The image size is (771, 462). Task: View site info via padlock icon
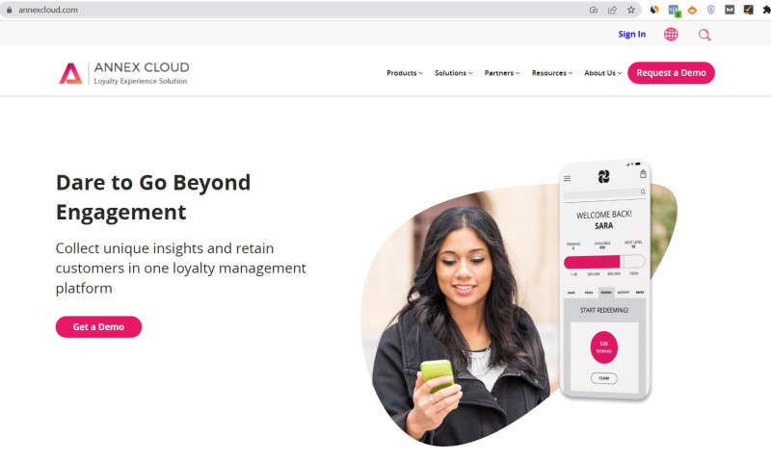click(x=9, y=10)
